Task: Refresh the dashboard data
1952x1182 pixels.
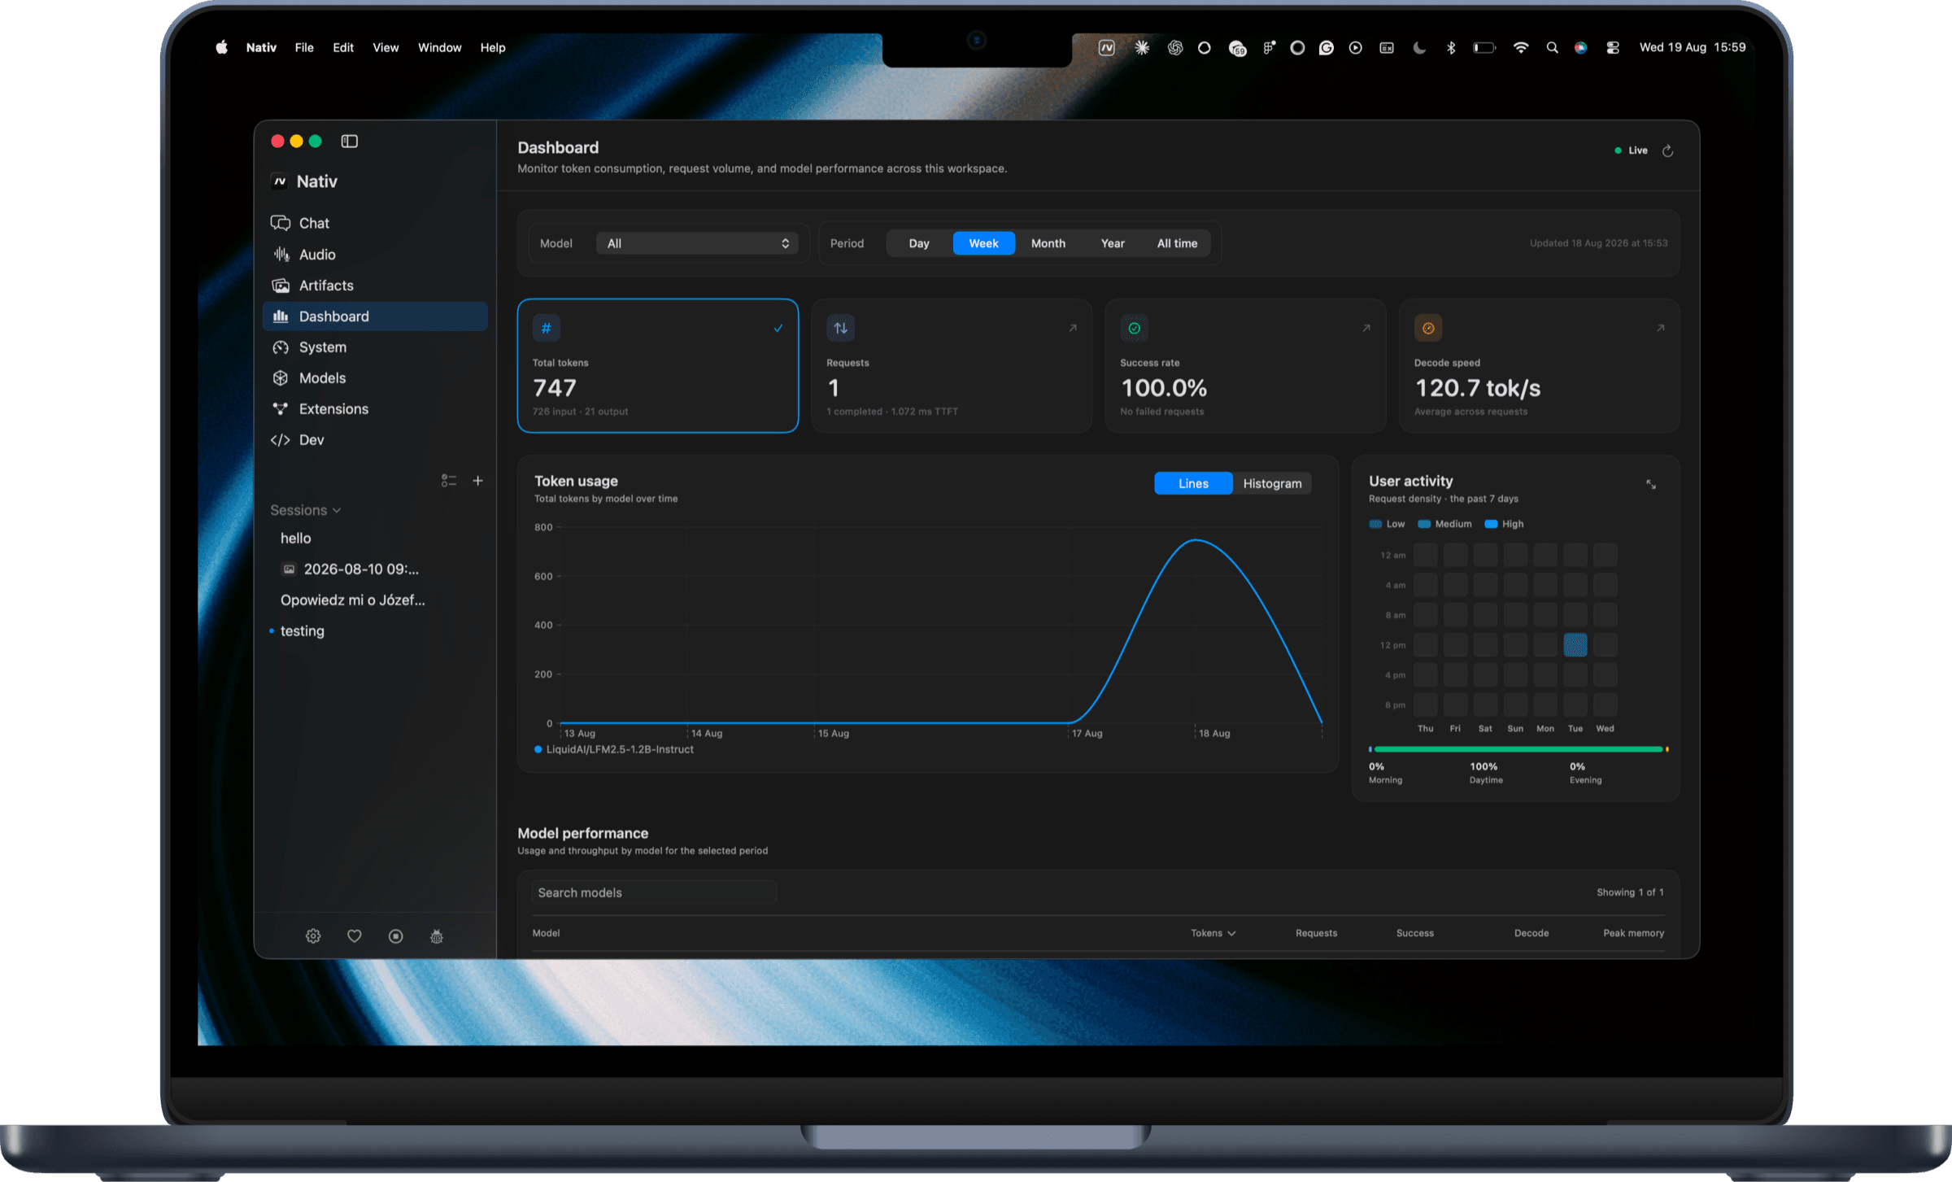Action: (1668, 151)
